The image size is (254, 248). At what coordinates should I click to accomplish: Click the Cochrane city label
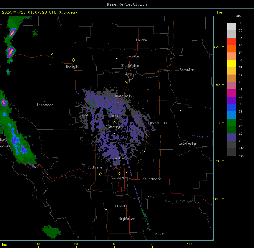tap(95, 167)
